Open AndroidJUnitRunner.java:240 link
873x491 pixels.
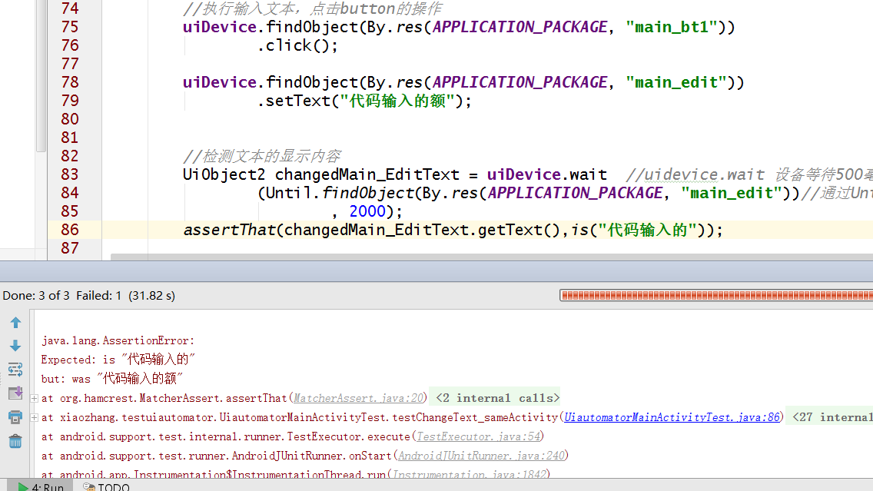(481, 456)
